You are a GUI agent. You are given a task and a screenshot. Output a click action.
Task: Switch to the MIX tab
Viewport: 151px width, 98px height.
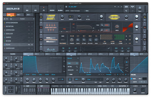[x=35, y=9]
